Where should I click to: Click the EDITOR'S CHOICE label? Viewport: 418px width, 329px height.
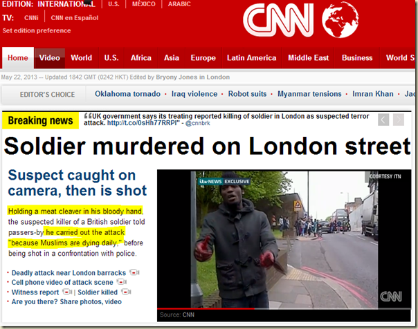click(47, 95)
